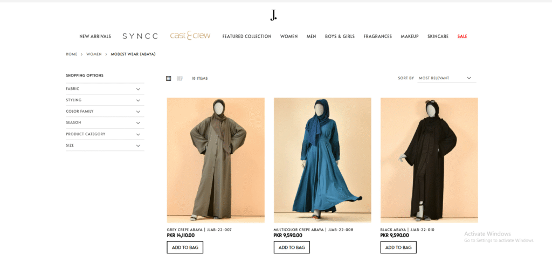Image resolution: width=552 pixels, height=255 pixels.
Task: Open the Multicolor Crepe Abaya product image
Action: (x=322, y=160)
